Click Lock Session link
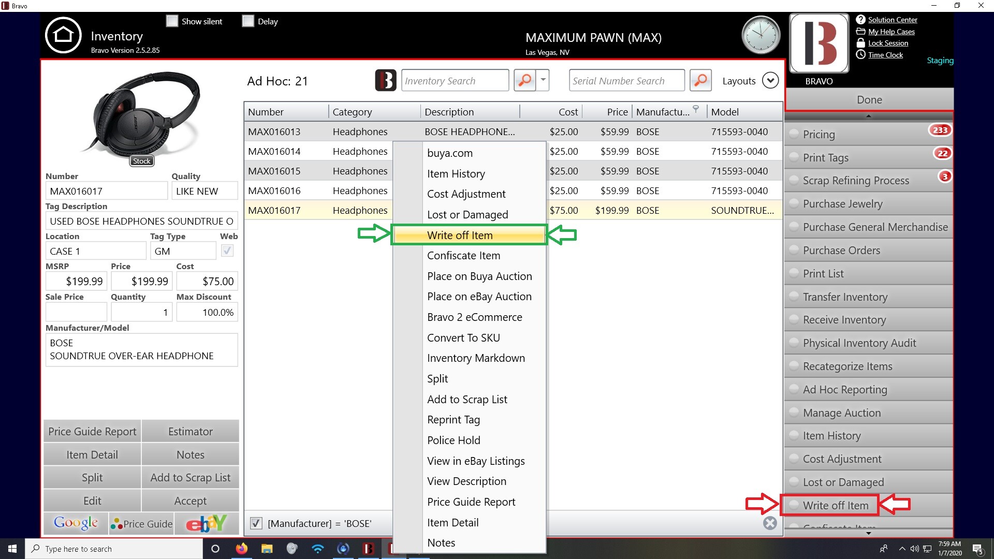Viewport: 994px width, 559px height. [888, 43]
